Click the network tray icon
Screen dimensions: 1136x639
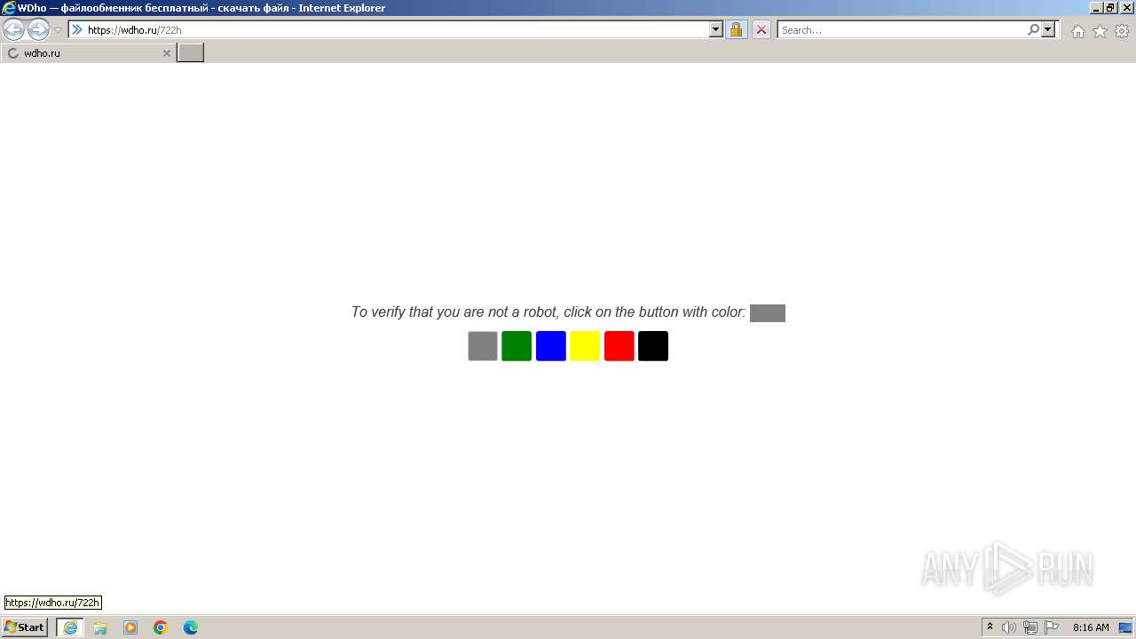pyautogui.click(x=1030, y=627)
